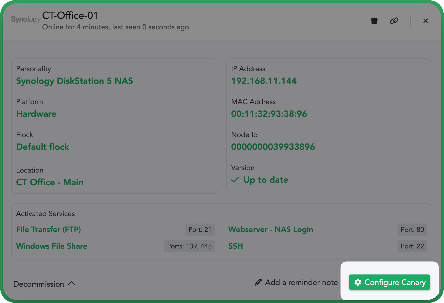Select the CT-Office-01 device title
444x303 pixels.
70,16
